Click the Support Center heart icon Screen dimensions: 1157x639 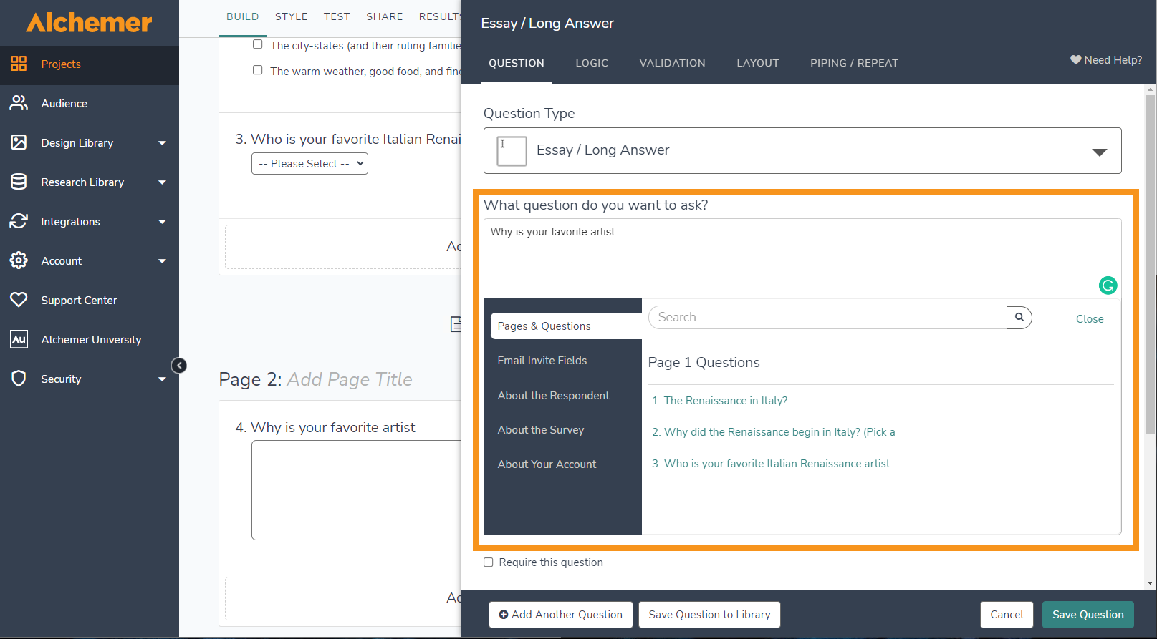click(x=19, y=300)
